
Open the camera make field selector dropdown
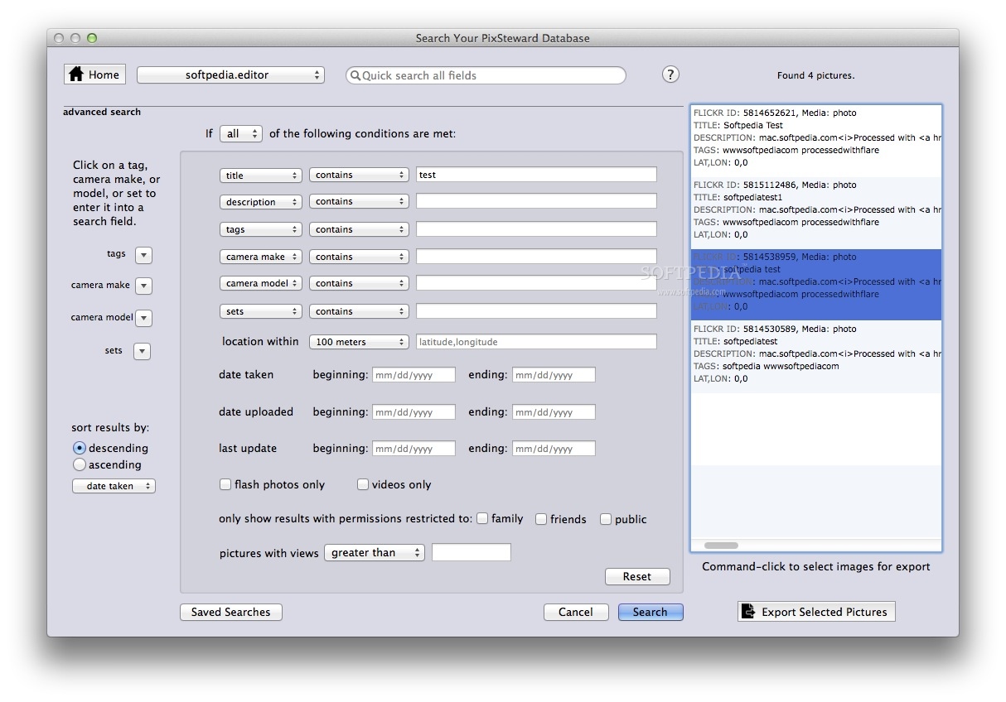click(260, 257)
